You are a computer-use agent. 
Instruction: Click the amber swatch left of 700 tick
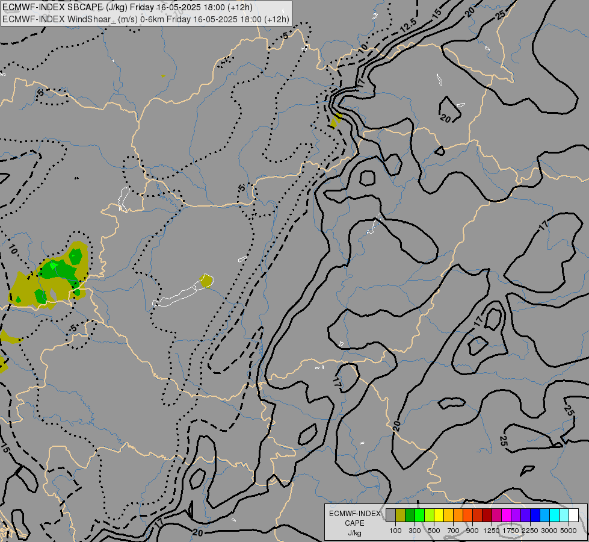click(x=448, y=515)
